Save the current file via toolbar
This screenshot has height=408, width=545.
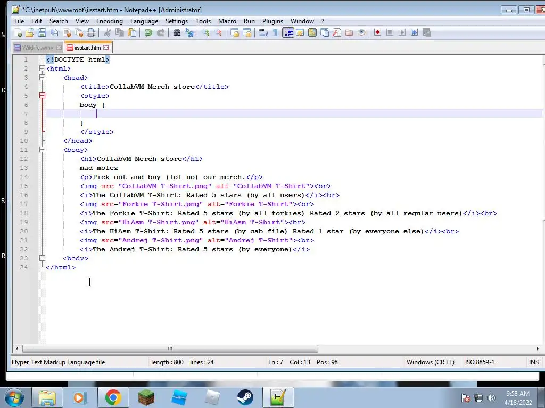[42, 32]
